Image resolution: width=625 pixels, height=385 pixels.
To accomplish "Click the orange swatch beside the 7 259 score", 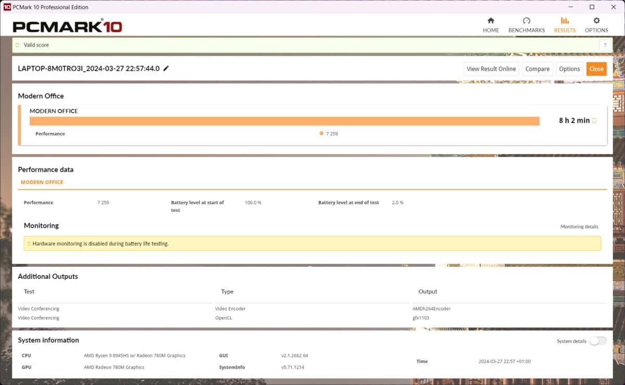I will pyautogui.click(x=322, y=134).
